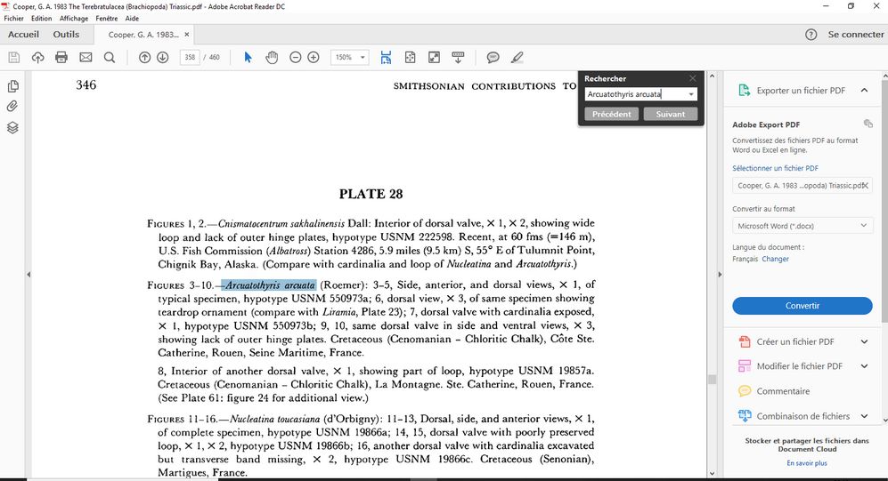The height and width of the screenshot is (481, 888).
Task: Open the Microsoft Word (*.docx) format dropdown
Action: [802, 226]
